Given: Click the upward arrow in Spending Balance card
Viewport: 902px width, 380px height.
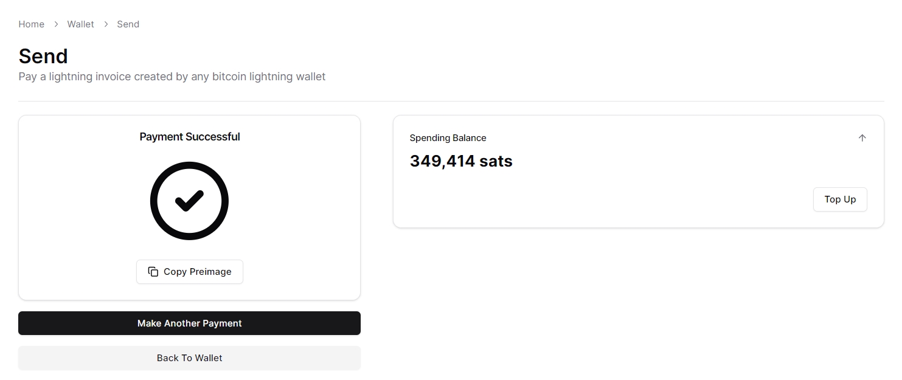Looking at the screenshot, I should coord(862,138).
